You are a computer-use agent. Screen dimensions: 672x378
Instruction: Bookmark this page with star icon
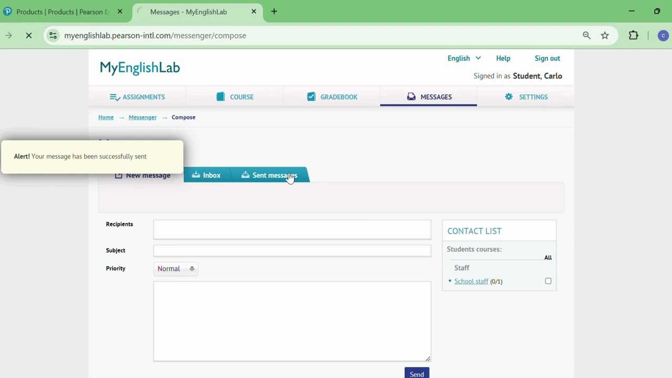[x=605, y=36]
